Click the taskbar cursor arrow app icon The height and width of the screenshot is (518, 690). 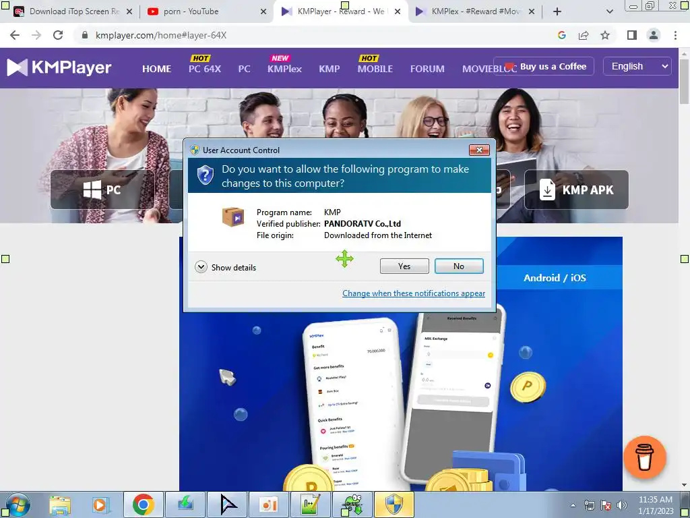pyautogui.click(x=228, y=505)
